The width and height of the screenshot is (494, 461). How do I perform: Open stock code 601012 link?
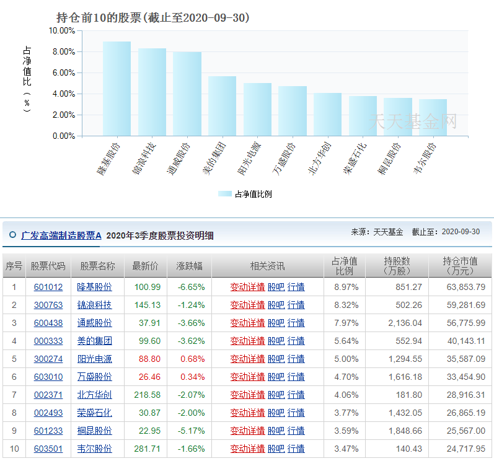[x=48, y=287]
